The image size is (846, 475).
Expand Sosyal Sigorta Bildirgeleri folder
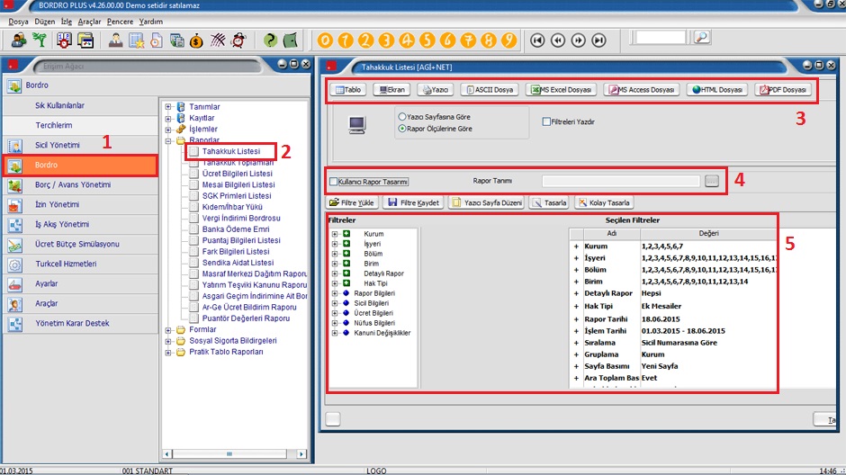click(x=168, y=341)
